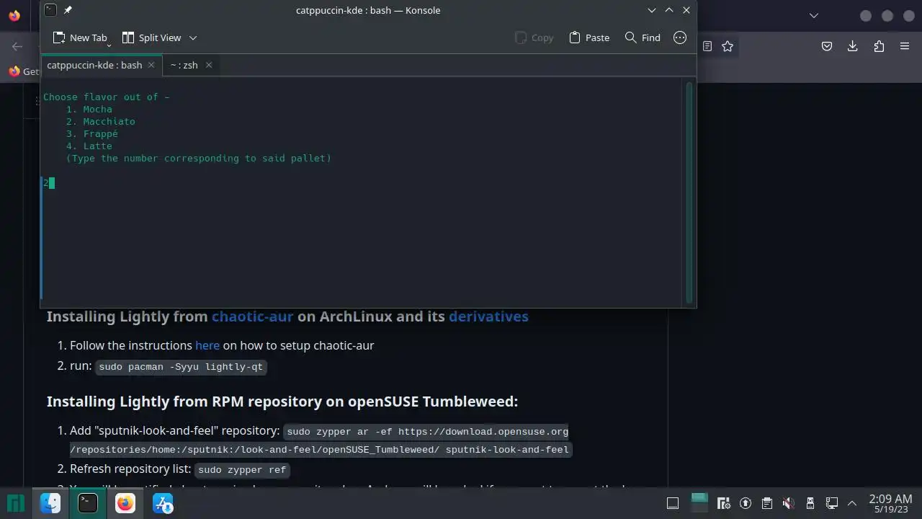Click the muted volume tray icon
Image resolution: width=922 pixels, height=519 pixels.
tap(789, 503)
